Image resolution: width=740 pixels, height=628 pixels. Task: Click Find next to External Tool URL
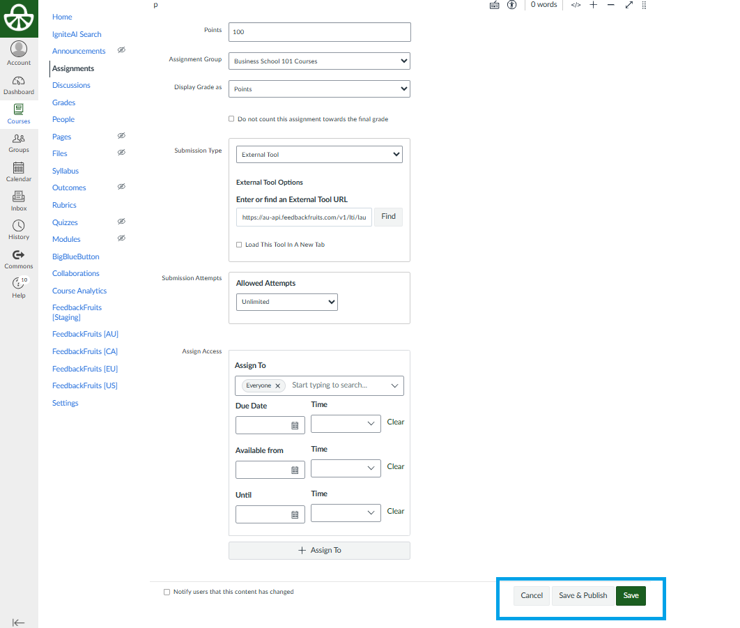(388, 217)
